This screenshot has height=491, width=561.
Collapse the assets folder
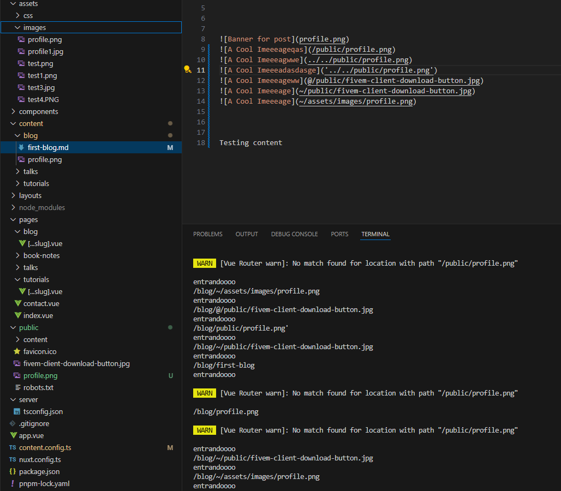click(x=13, y=4)
